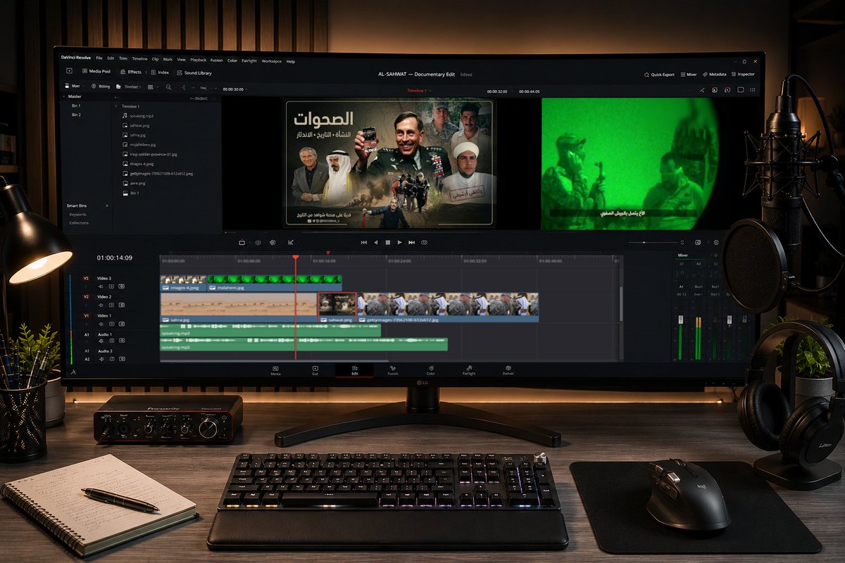The height and width of the screenshot is (563, 845).
Task: Click Play Reverse in transport controls
Action: [376, 242]
